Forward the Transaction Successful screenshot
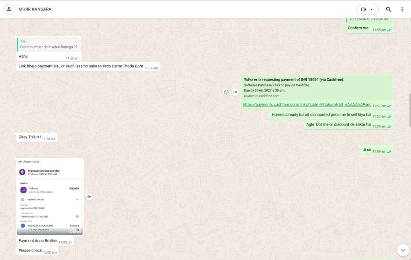This screenshot has width=411, height=260. pos(89,197)
